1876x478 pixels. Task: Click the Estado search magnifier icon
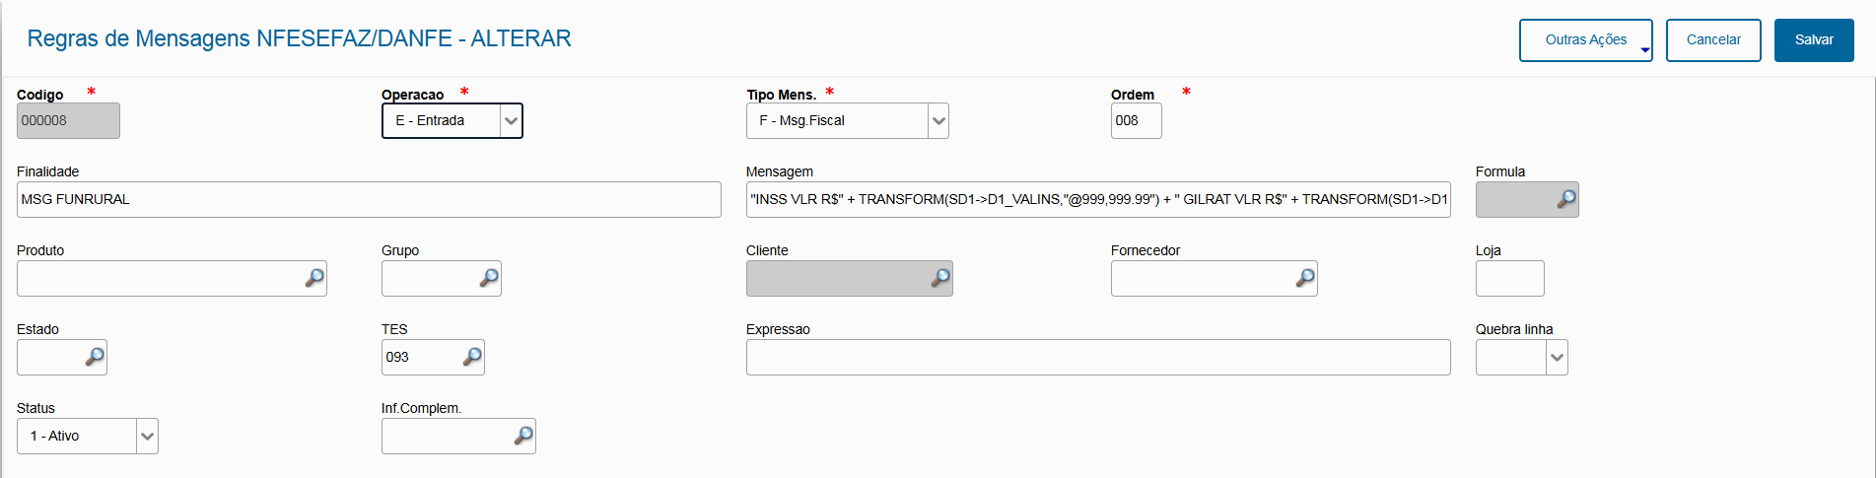click(95, 357)
